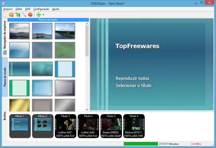Select the cloudy mountain sea background thumbnail
Image resolution: width=216 pixels, height=148 pixels.
coord(19,31)
